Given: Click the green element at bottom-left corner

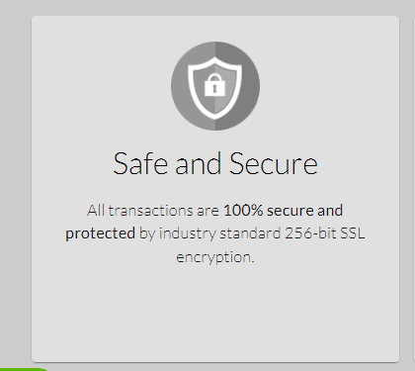Looking at the screenshot, I should pos(23,369).
